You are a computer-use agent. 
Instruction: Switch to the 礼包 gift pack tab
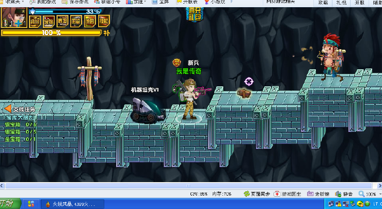tap(341, 3)
